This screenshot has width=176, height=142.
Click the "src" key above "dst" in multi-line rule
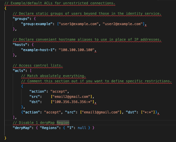tap(35, 97)
